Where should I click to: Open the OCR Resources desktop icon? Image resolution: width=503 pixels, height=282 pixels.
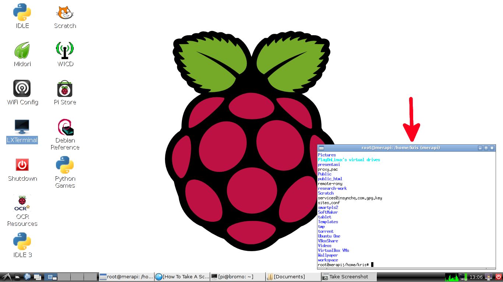(x=22, y=211)
